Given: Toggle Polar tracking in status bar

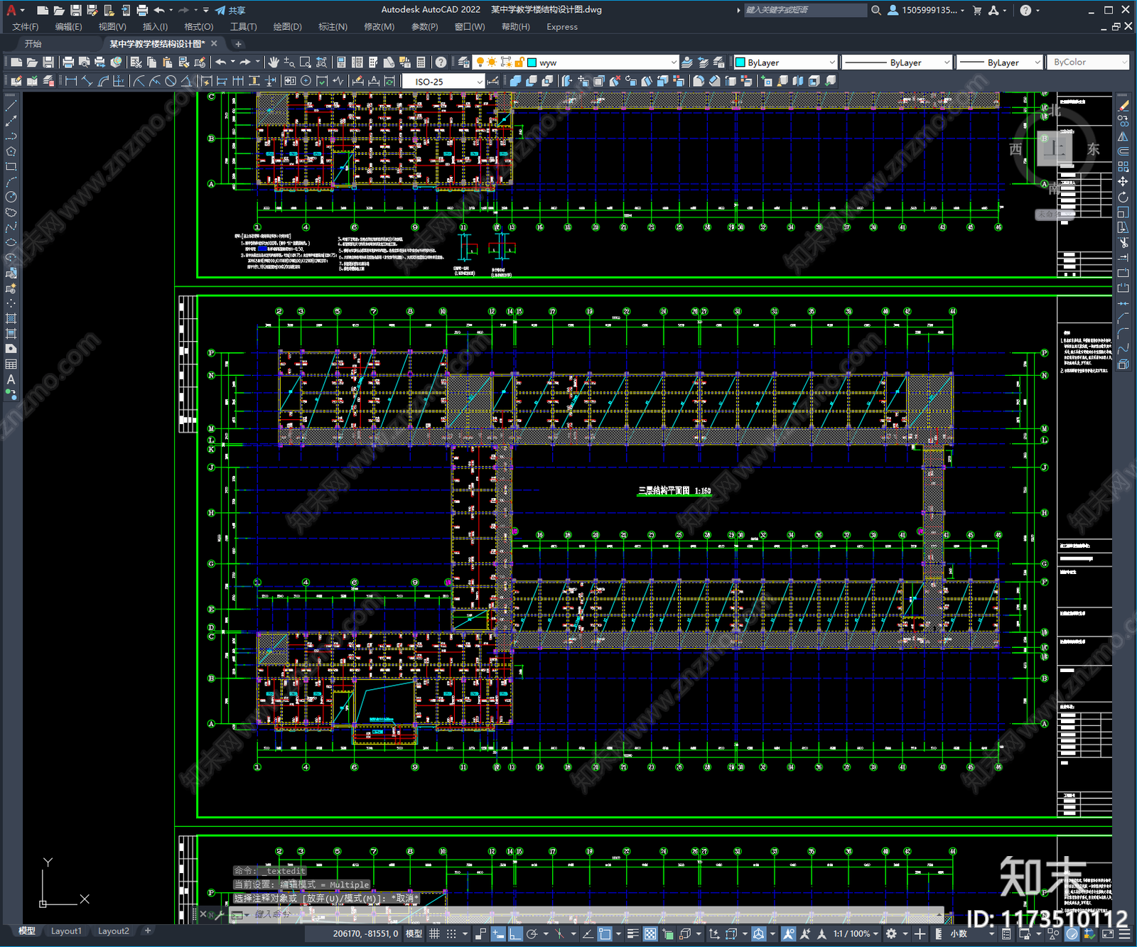Looking at the screenshot, I should [x=532, y=934].
